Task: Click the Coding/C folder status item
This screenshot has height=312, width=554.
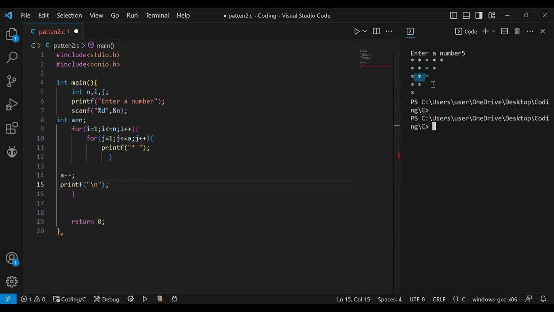Action: pyautogui.click(x=69, y=299)
